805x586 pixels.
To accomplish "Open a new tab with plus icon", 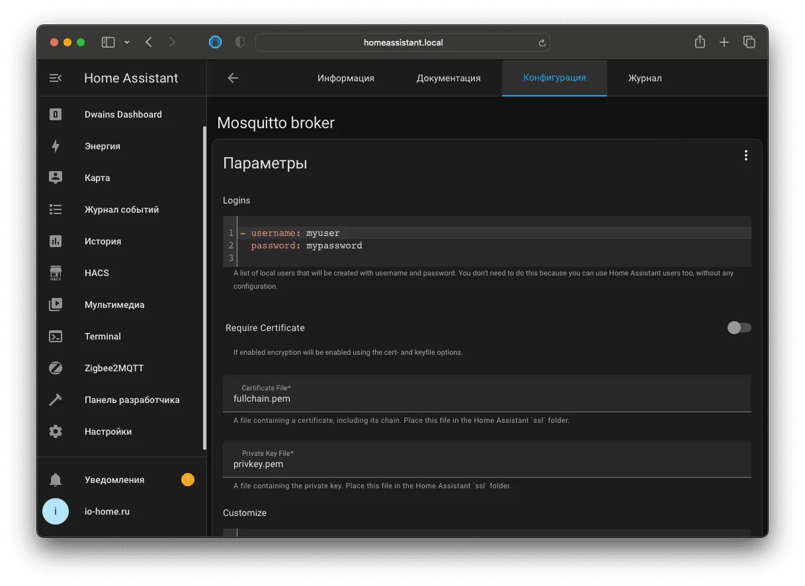I will tap(724, 42).
